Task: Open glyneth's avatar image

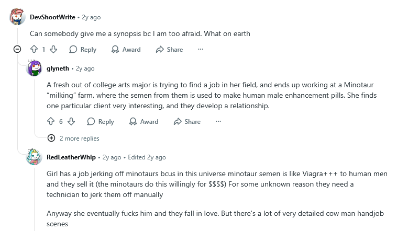Action: (34, 68)
